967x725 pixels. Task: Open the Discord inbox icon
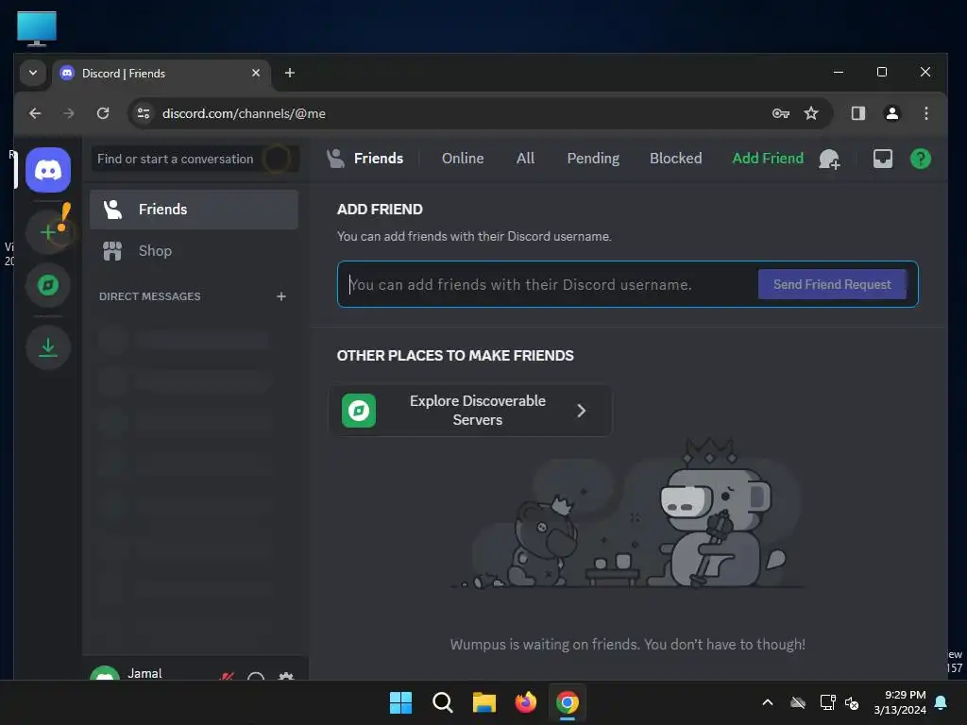click(x=883, y=159)
